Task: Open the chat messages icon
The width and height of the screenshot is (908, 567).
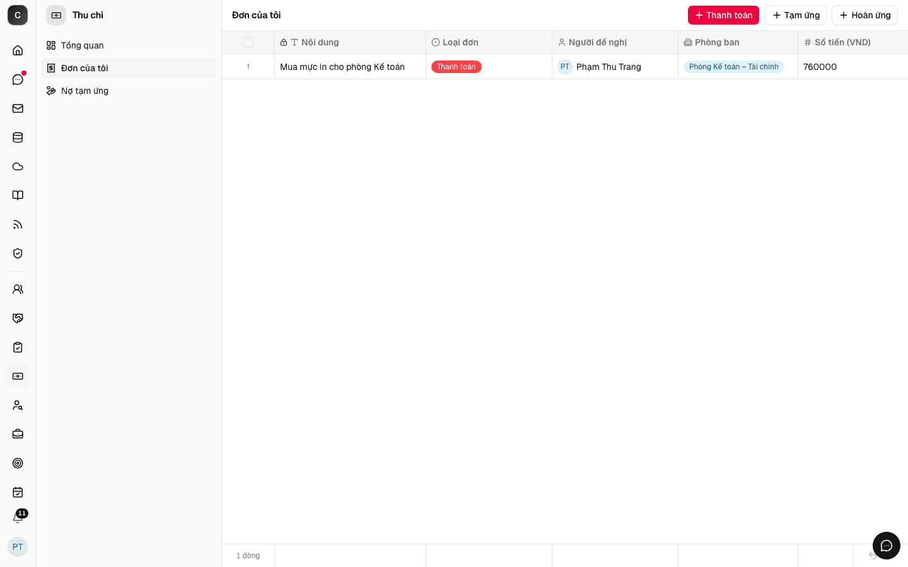Action: [18, 79]
